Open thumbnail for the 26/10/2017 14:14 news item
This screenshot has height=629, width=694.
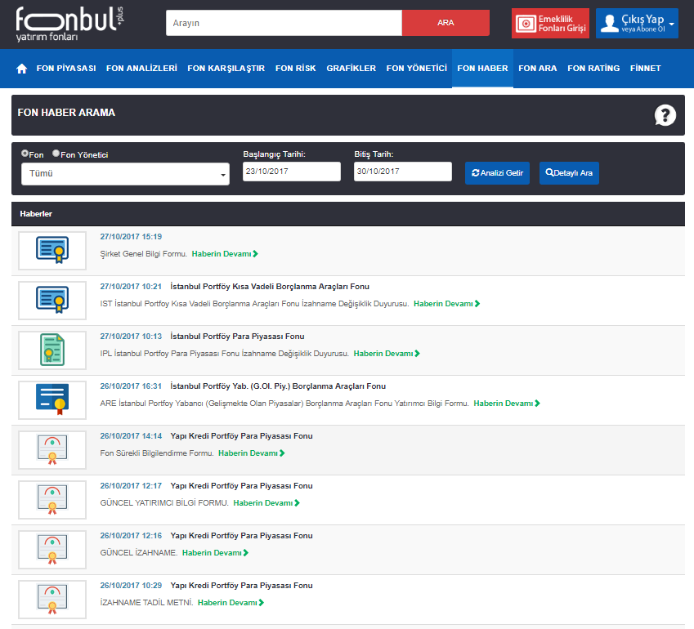point(52,450)
